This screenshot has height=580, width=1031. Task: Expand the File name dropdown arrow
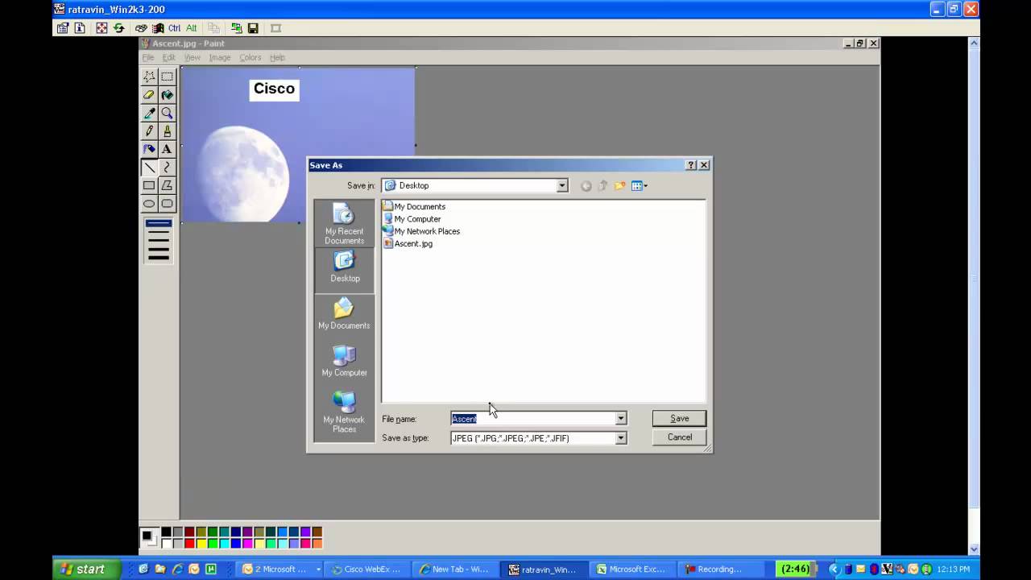click(620, 419)
